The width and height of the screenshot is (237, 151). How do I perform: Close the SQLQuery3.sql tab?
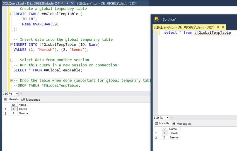[x=223, y=27]
